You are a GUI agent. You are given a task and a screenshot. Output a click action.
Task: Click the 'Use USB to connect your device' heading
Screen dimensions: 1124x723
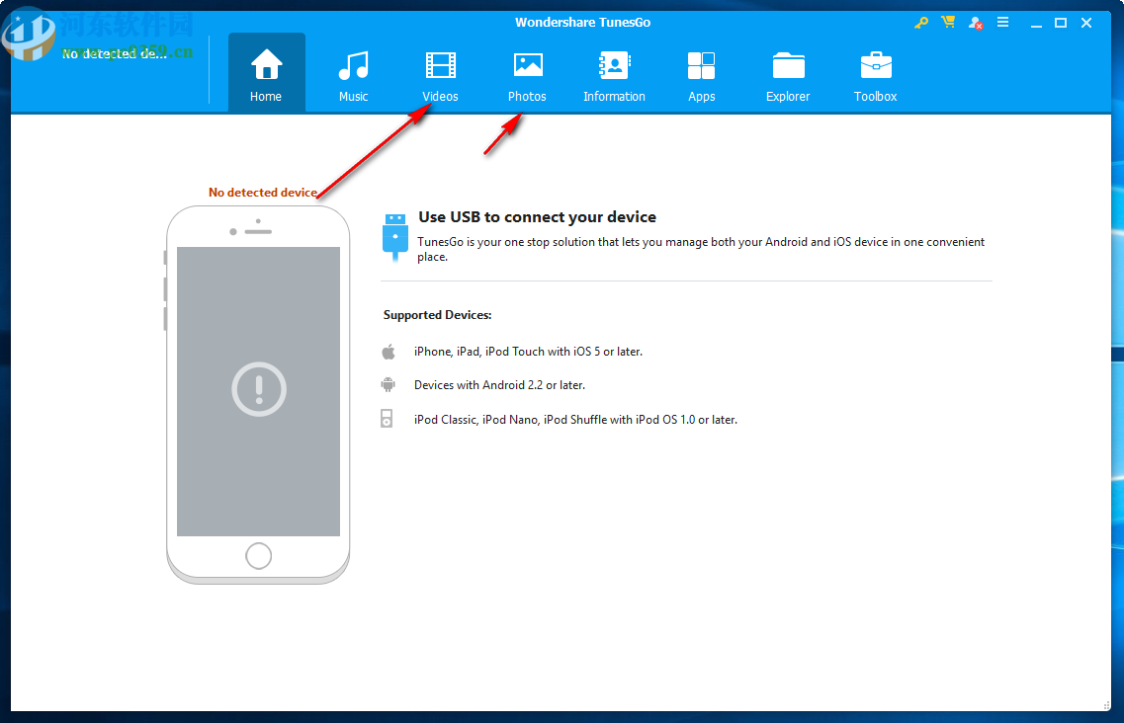point(537,217)
